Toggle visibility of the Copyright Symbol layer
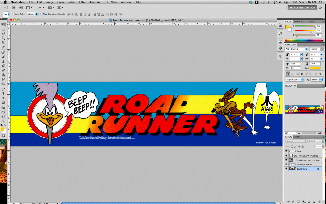Screen dimensions: 326x204 pyautogui.click(x=286, y=164)
